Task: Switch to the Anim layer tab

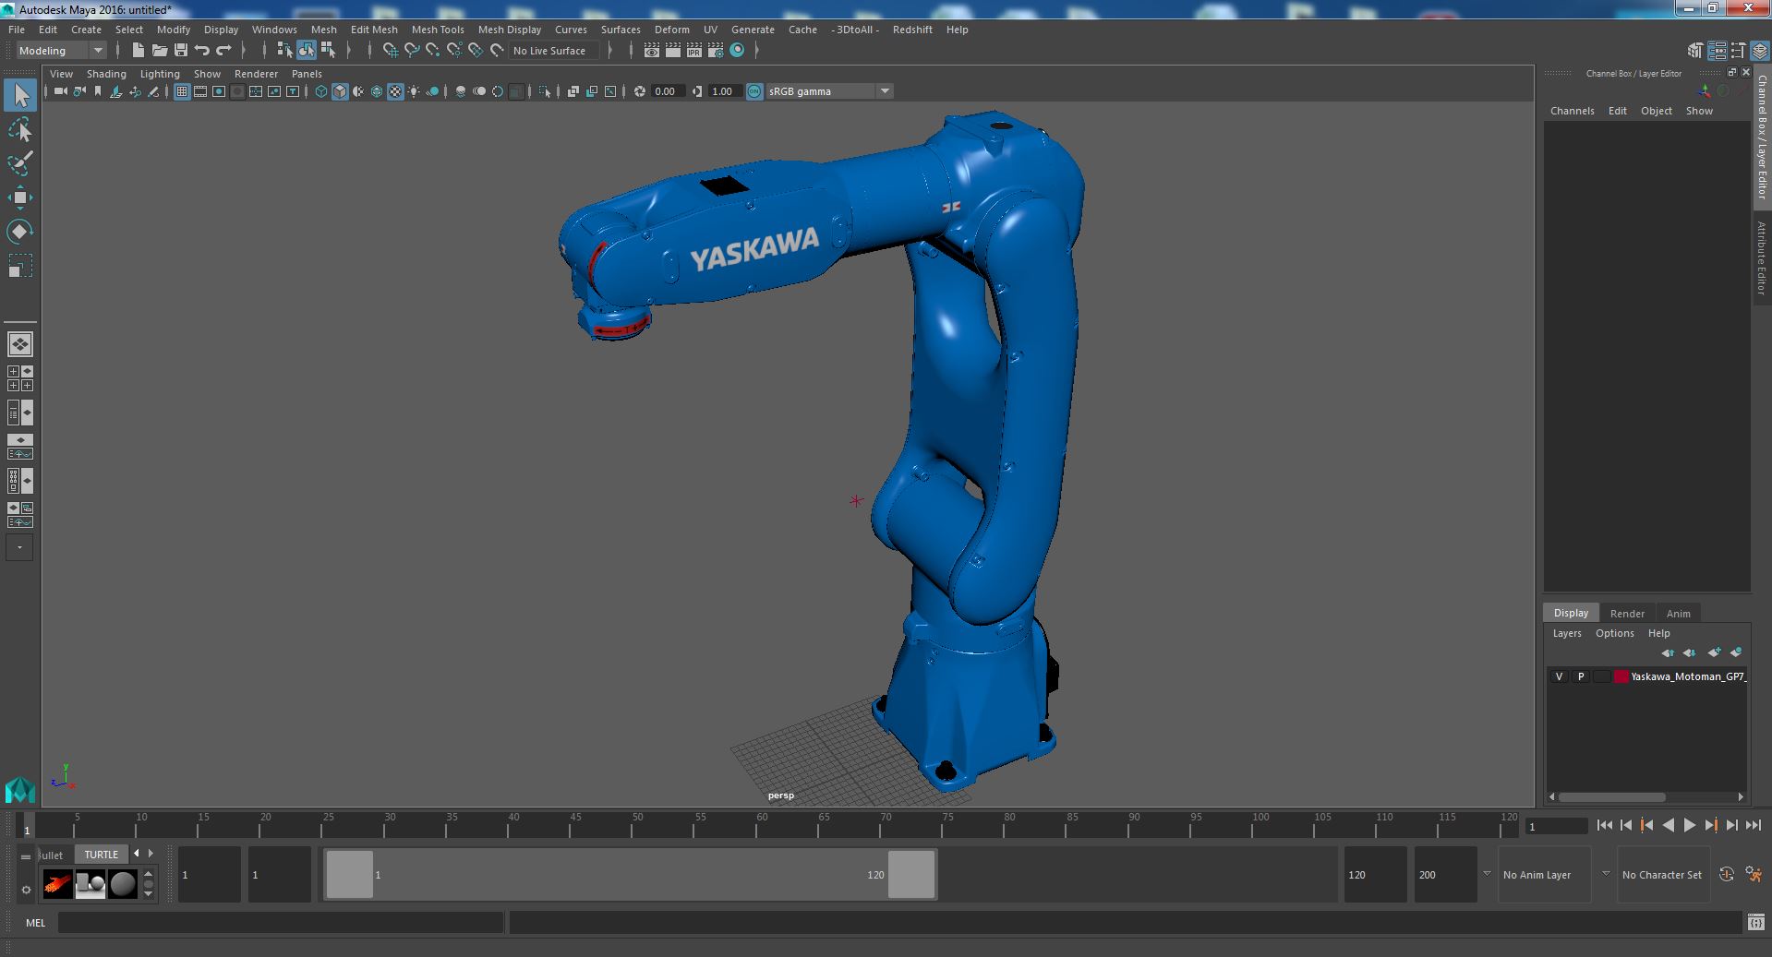Action: [1678, 614]
